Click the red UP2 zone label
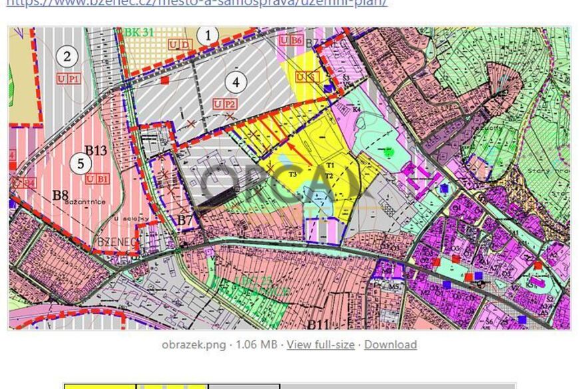 [x=224, y=104]
